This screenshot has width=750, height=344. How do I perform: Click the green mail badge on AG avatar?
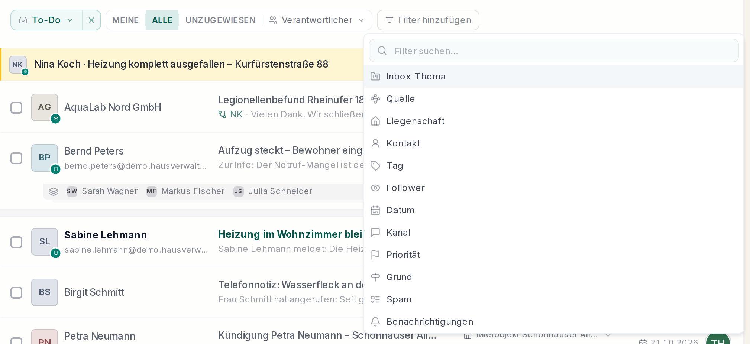coord(55,119)
